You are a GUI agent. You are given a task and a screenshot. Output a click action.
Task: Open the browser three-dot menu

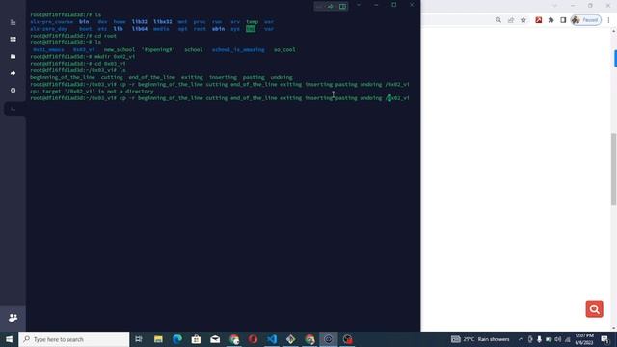click(608, 20)
